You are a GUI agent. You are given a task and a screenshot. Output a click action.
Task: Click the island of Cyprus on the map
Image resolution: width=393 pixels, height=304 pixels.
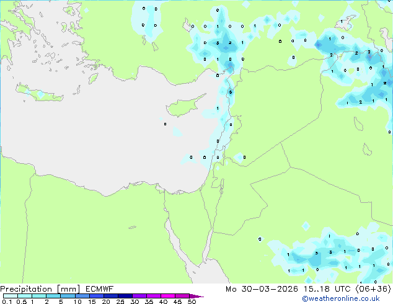pos(183,107)
